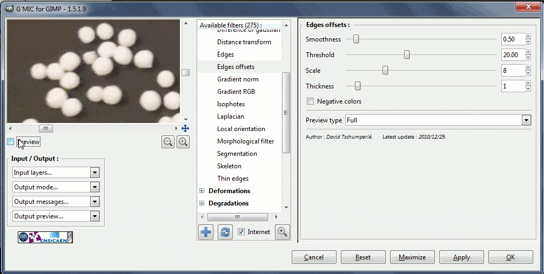Open the Output mode dropdown
This screenshot has height=274, width=544.
56,187
